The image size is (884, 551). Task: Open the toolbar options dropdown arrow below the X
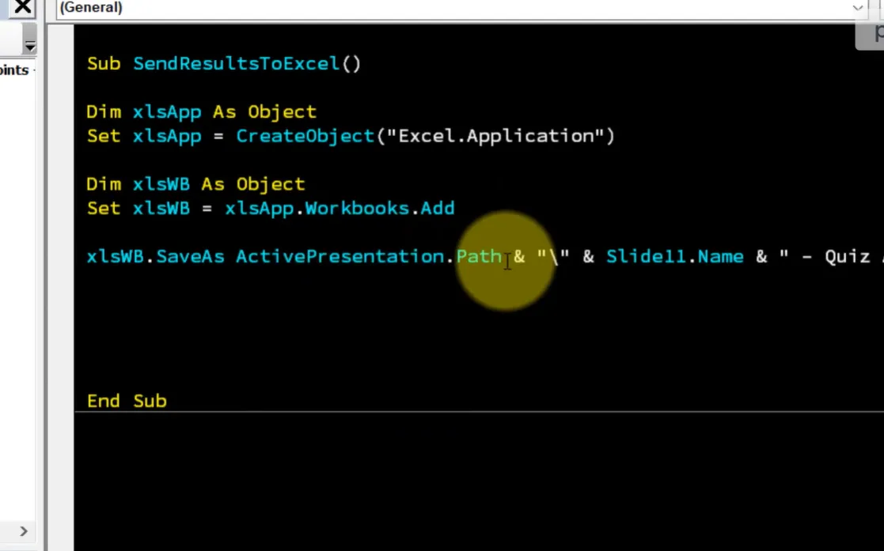pyautogui.click(x=30, y=47)
